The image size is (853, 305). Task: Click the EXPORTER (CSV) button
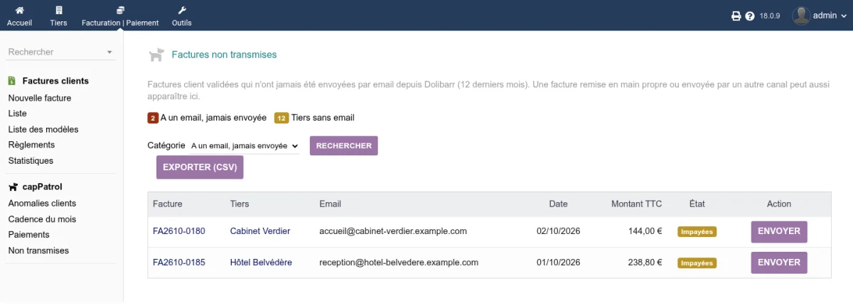(x=200, y=167)
